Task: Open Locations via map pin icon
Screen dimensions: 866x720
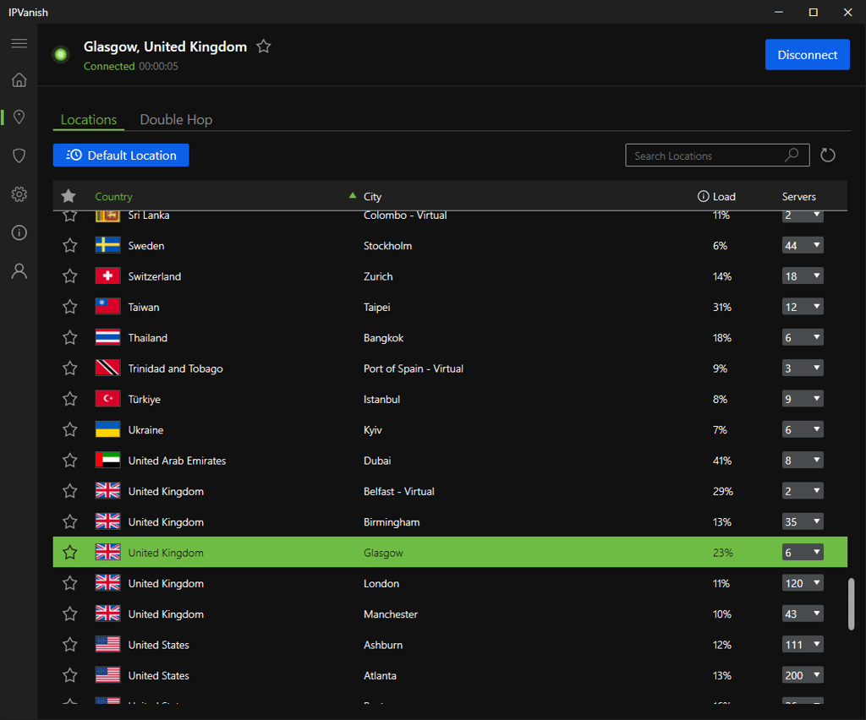Action: coord(19,117)
